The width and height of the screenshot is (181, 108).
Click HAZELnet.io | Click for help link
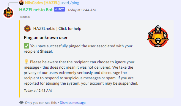click(57, 28)
